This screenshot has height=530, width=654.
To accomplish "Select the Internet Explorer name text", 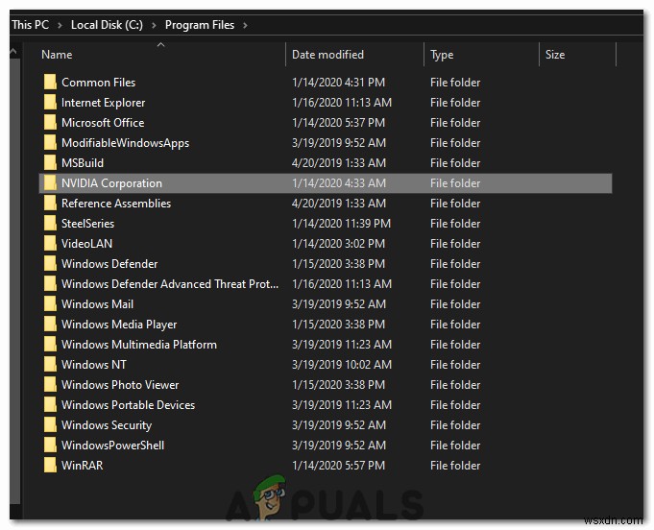I will (103, 103).
